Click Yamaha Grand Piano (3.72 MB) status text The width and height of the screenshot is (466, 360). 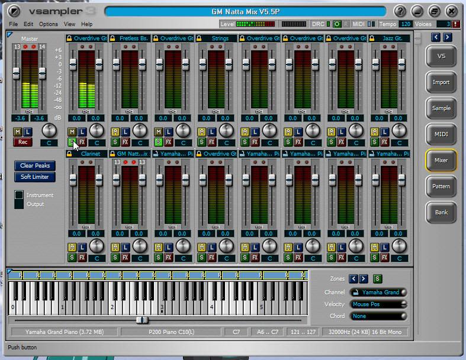[x=65, y=332]
